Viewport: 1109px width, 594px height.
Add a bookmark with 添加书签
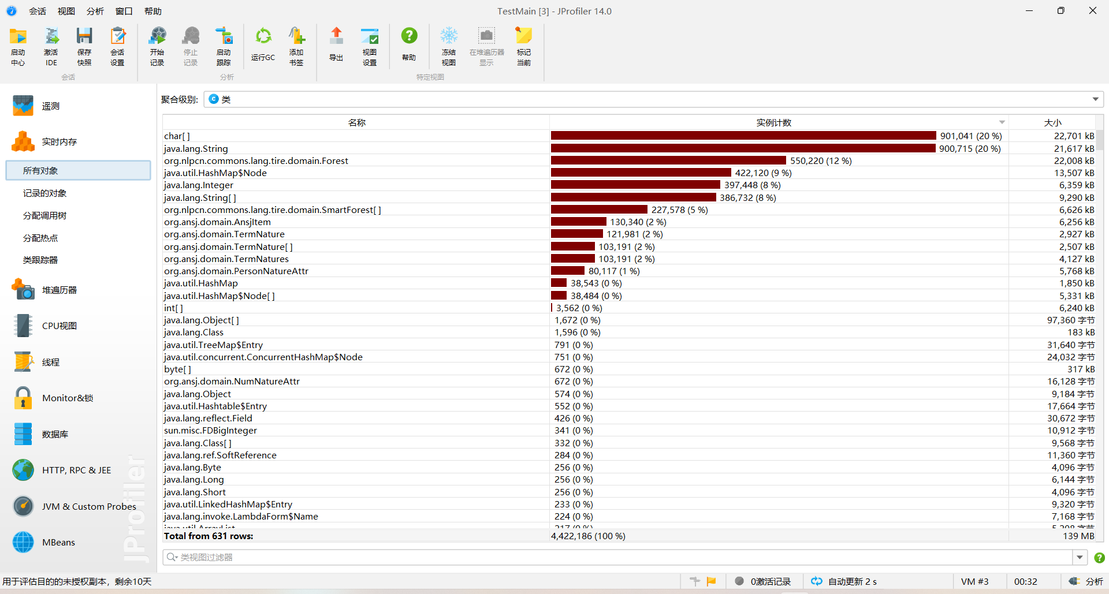point(296,46)
